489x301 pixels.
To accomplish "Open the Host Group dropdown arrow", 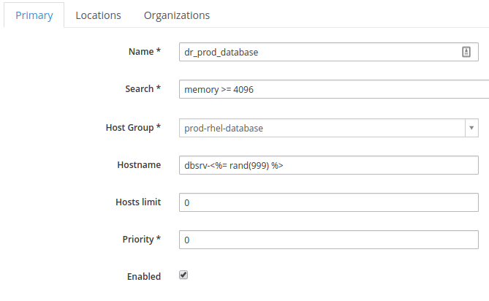I will tap(471, 128).
